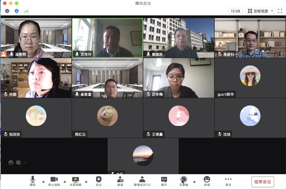Open the 聊天 chat panel
The width and height of the screenshot is (286, 189).
164,181
